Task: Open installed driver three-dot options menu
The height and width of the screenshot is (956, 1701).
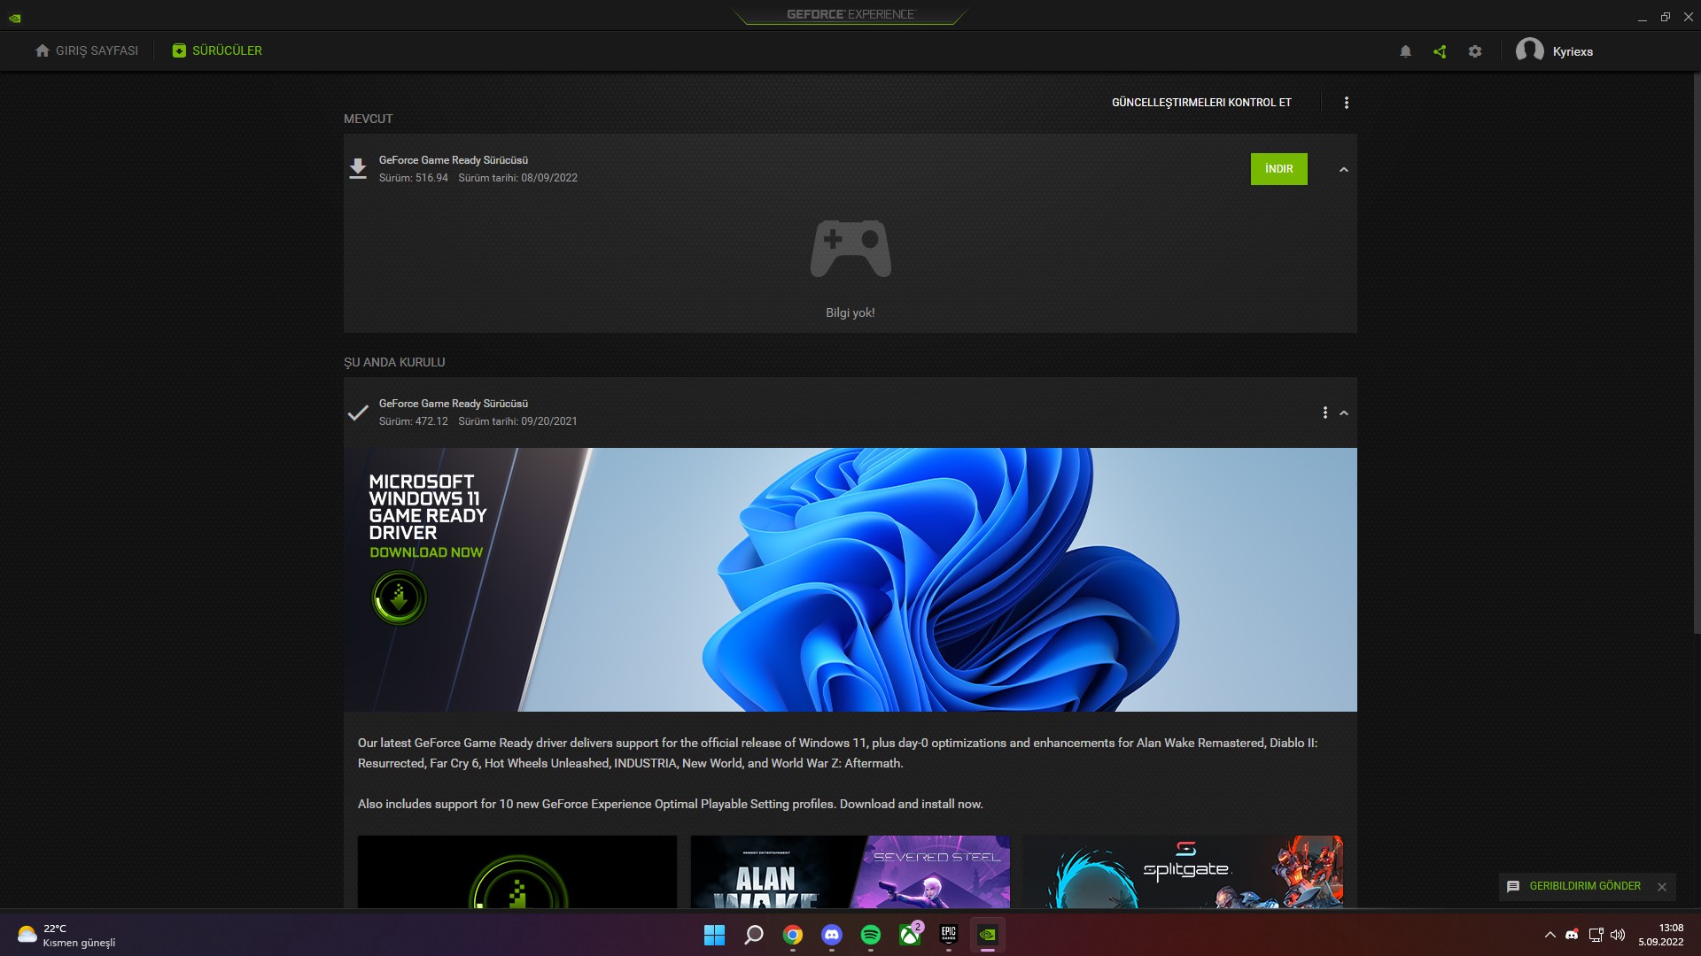Action: coord(1325,412)
